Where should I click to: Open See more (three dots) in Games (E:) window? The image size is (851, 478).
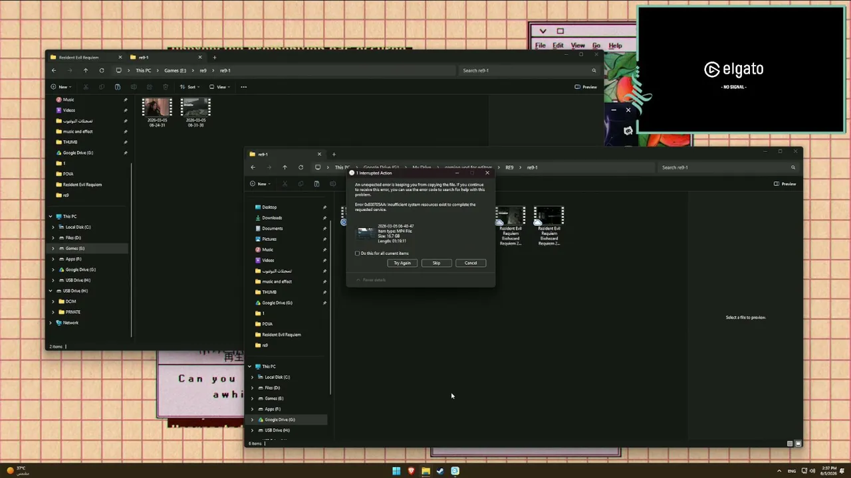pos(243,87)
